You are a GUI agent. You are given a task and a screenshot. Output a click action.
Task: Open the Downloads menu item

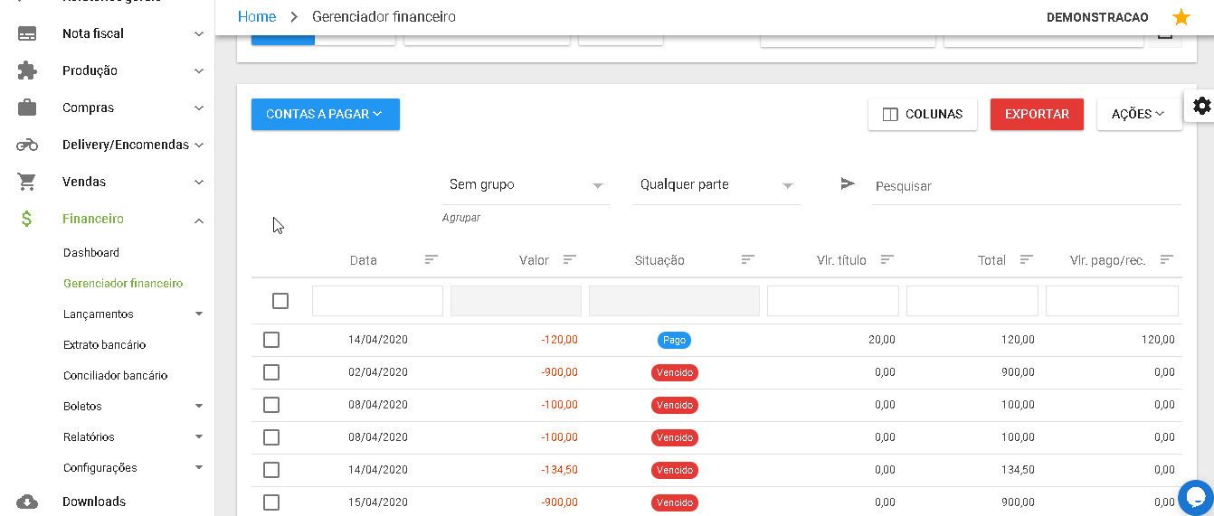pyautogui.click(x=94, y=502)
